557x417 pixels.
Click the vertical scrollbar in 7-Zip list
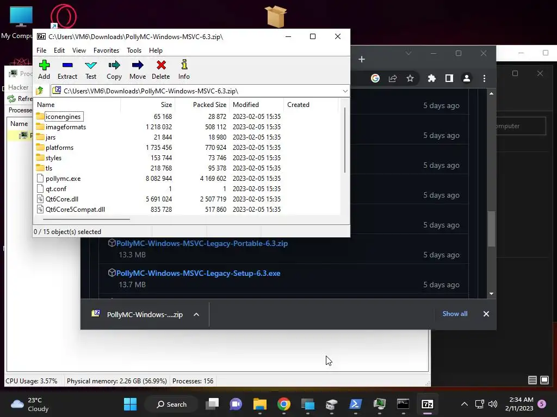coord(344,140)
